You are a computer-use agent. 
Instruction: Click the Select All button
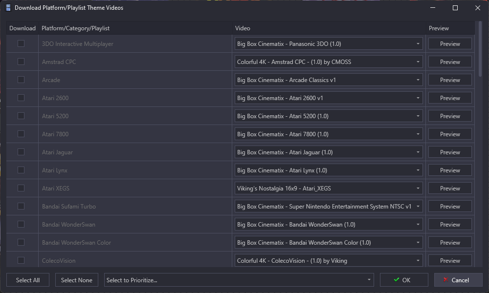pos(28,280)
